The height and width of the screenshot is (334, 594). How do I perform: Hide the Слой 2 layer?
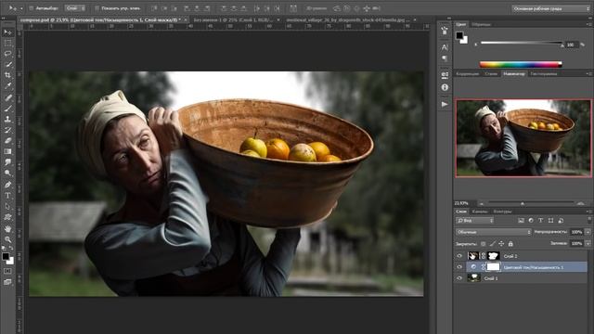(x=459, y=256)
